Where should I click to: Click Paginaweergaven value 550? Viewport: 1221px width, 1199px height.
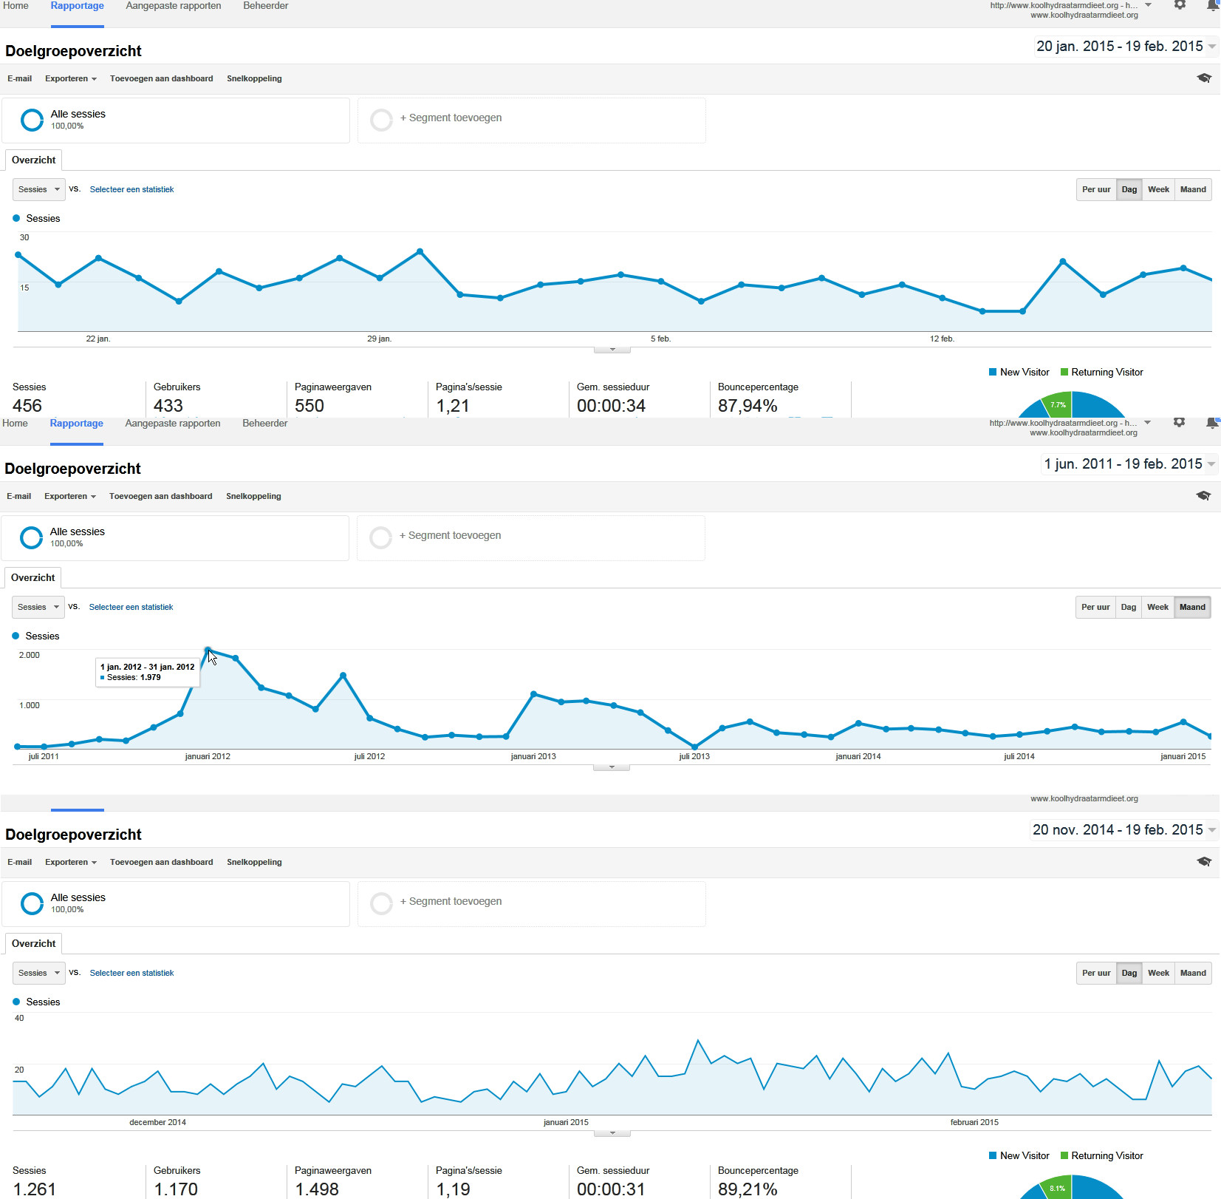(x=309, y=406)
